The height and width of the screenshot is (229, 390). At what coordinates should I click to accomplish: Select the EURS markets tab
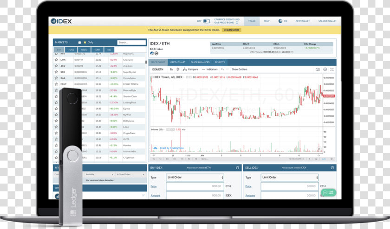pyautogui.click(x=97, y=50)
